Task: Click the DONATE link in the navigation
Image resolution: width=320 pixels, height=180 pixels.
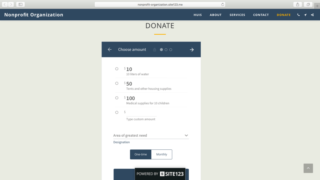Action: point(283,15)
